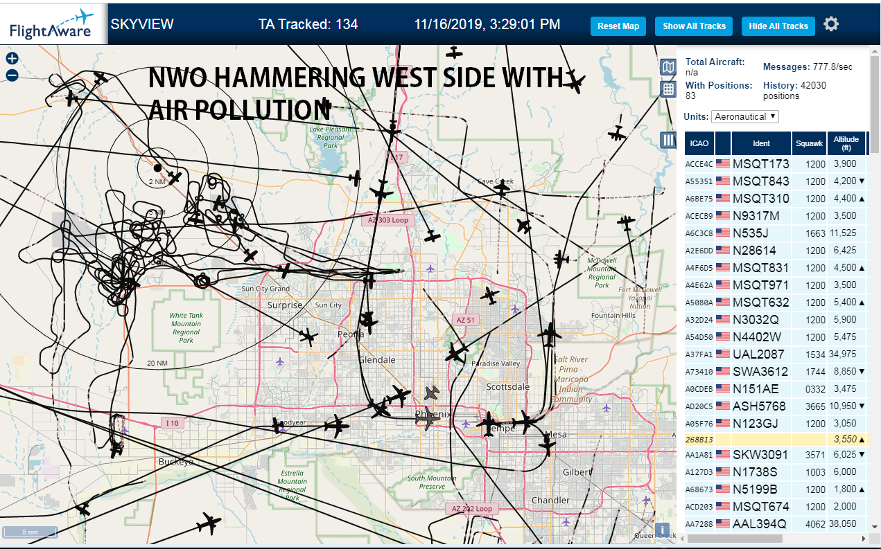Image resolution: width=881 pixels, height=549 pixels.
Task: Zoom out on the map
Action: pyautogui.click(x=12, y=75)
